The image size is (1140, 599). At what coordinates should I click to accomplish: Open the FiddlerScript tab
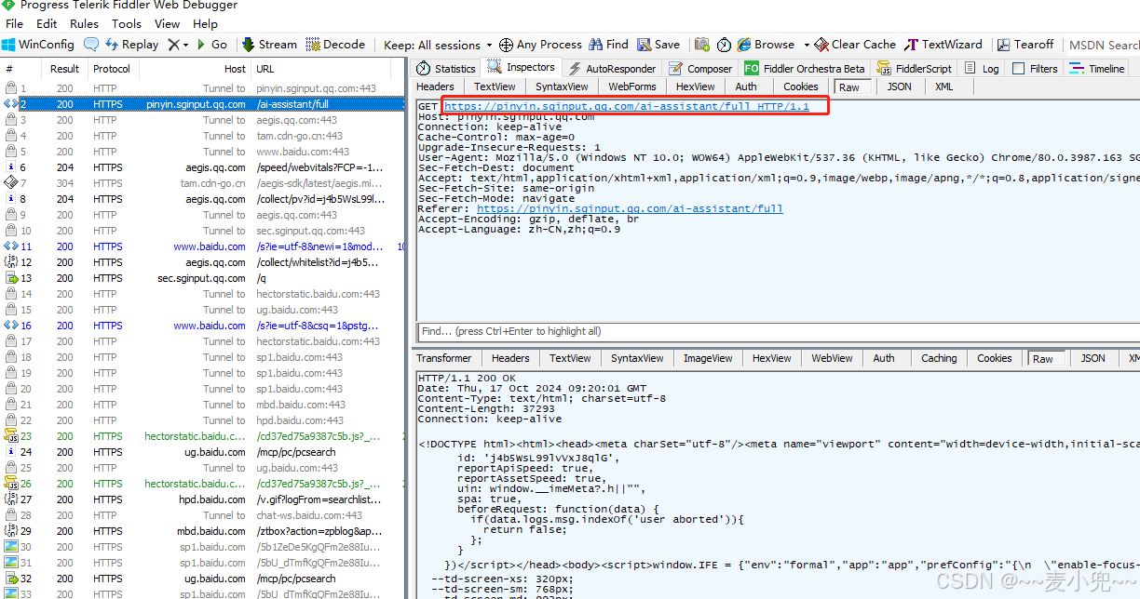pyautogui.click(x=915, y=68)
